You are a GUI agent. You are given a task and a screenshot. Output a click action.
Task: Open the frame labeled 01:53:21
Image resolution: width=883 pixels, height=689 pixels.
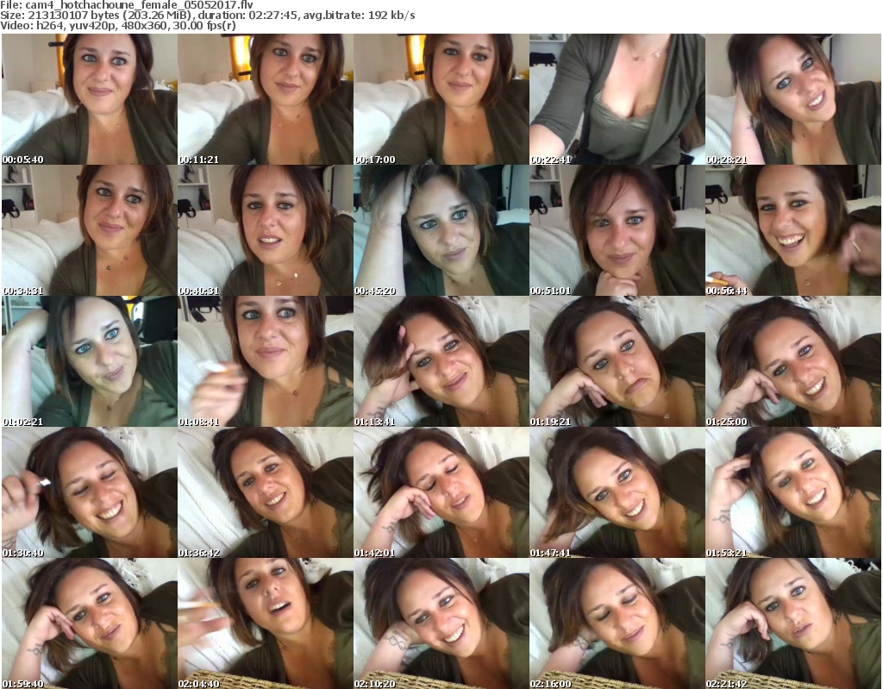click(x=792, y=492)
